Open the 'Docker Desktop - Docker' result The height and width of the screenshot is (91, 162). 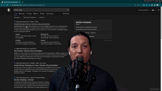click(x=24, y=80)
